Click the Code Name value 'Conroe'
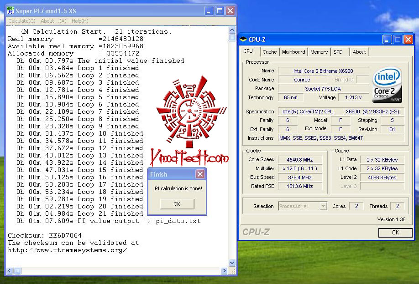This screenshot has height=284, width=419. click(x=302, y=80)
